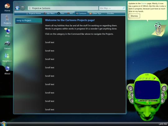Click the player icon below seek bar
This screenshot has height=126, width=168.
coord(147,103)
